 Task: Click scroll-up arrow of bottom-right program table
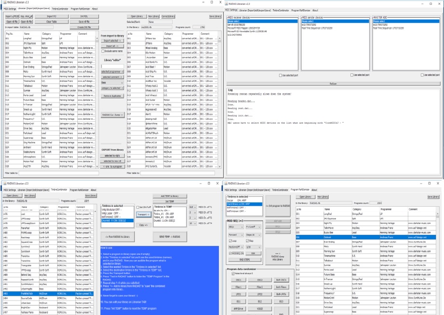438,214
